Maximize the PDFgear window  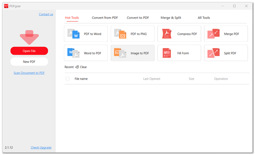pyautogui.click(x=234, y=6)
